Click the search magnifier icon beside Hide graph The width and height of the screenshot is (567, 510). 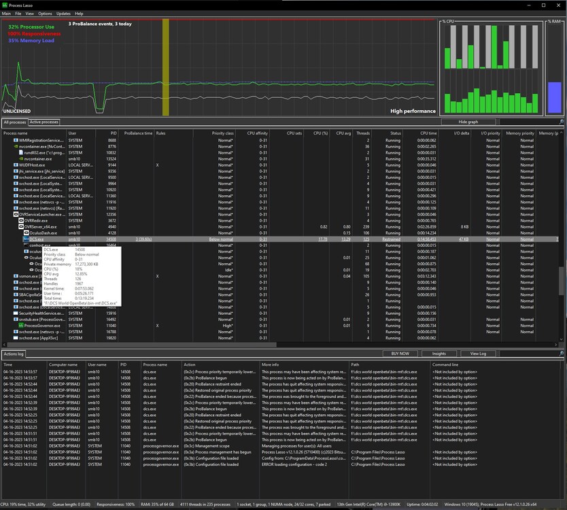(x=562, y=122)
